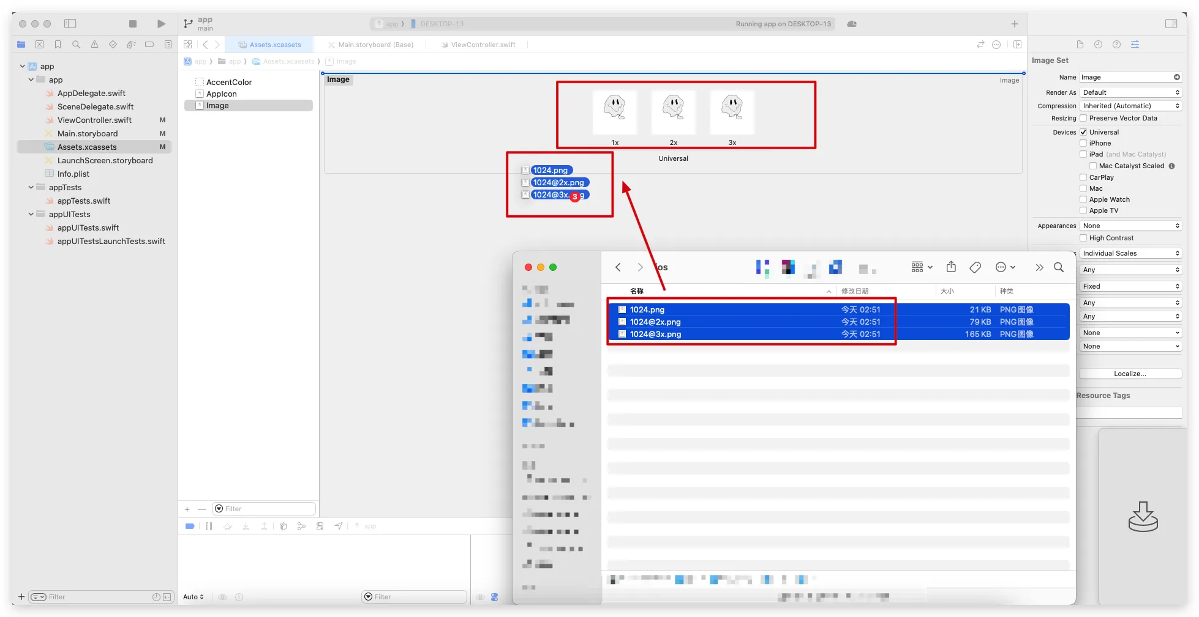Open the Render As dropdown
The height and width of the screenshot is (617, 1199).
(x=1130, y=92)
